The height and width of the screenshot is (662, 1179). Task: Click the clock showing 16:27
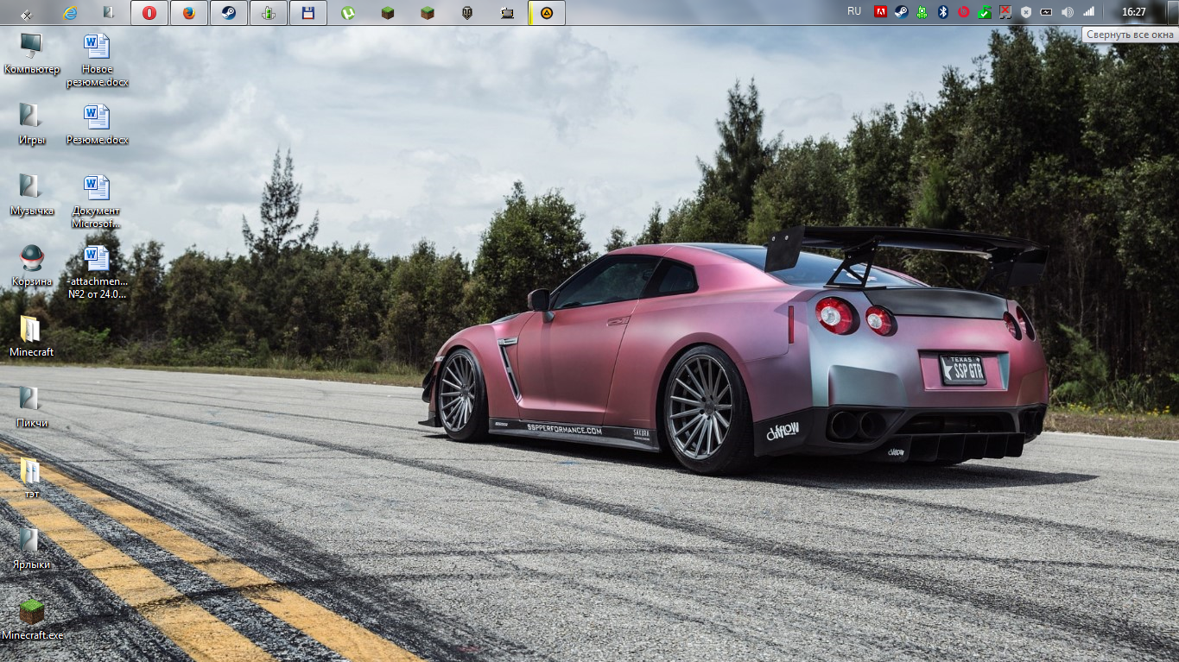pos(1133,12)
